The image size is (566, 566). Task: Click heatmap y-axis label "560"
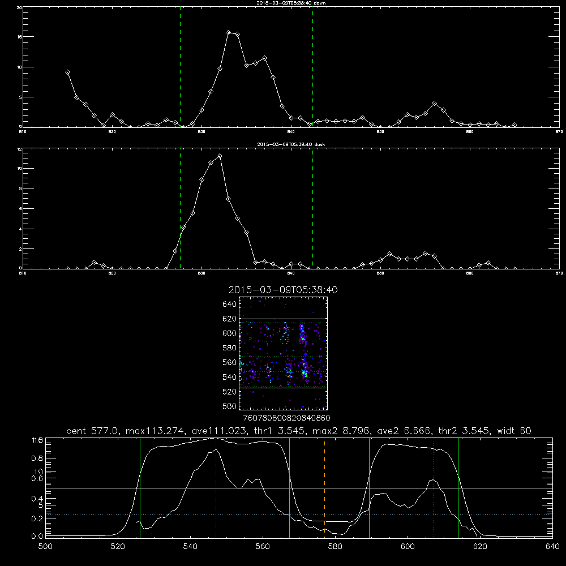click(x=230, y=362)
